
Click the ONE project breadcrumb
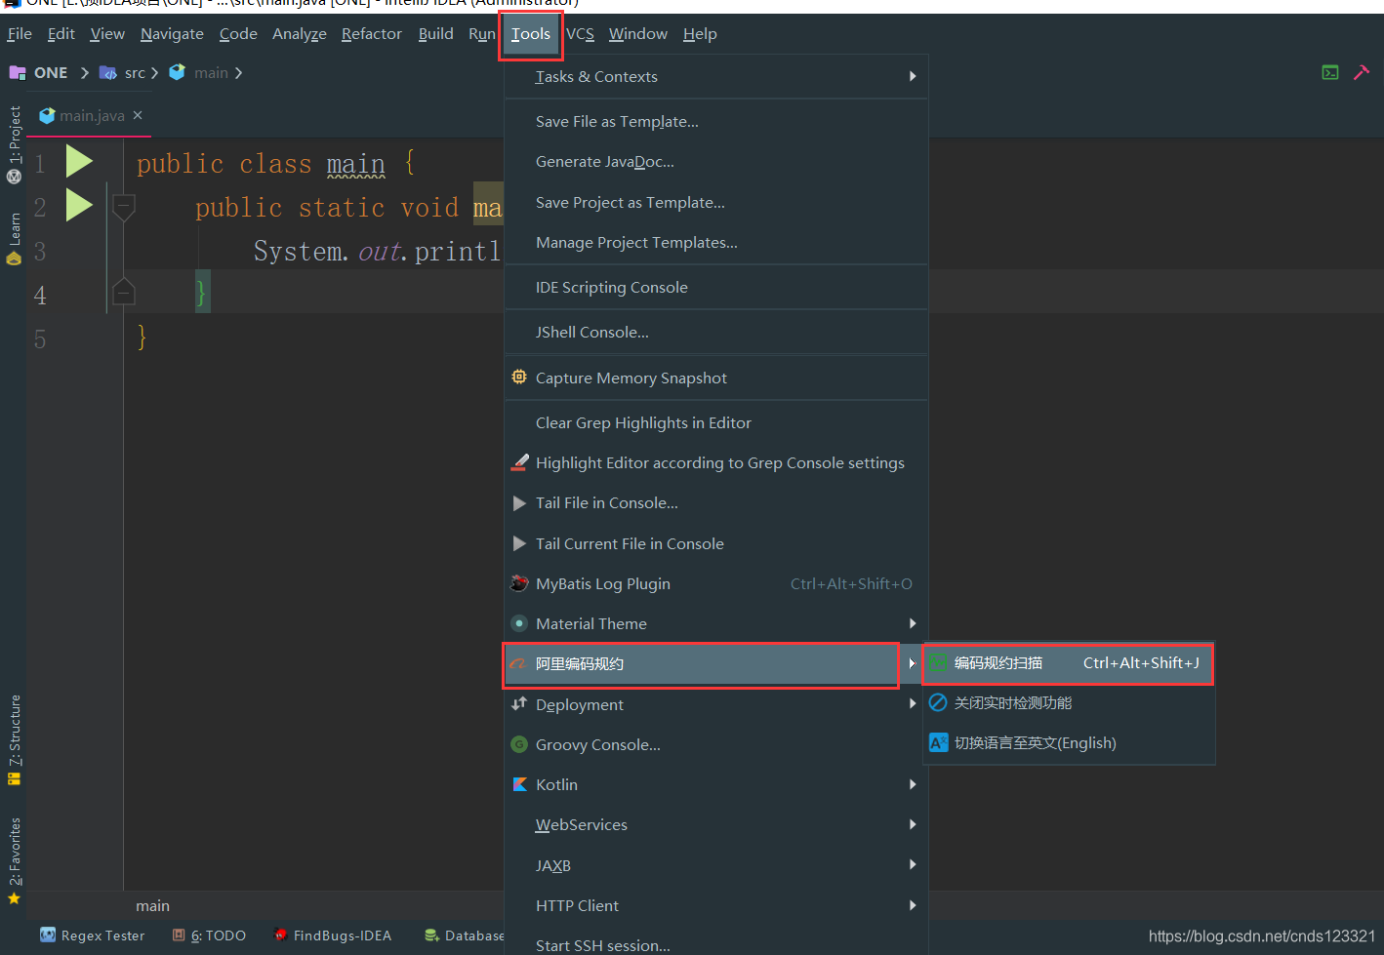tap(39, 73)
